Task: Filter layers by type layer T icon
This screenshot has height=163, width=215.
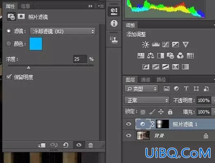Action: (186, 88)
